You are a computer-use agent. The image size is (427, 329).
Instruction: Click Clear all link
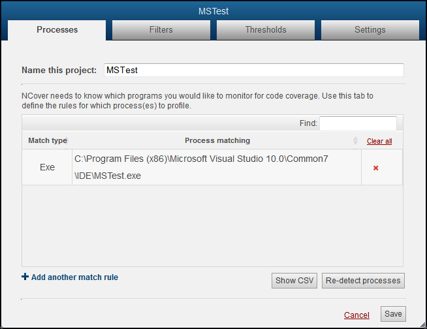[379, 141]
